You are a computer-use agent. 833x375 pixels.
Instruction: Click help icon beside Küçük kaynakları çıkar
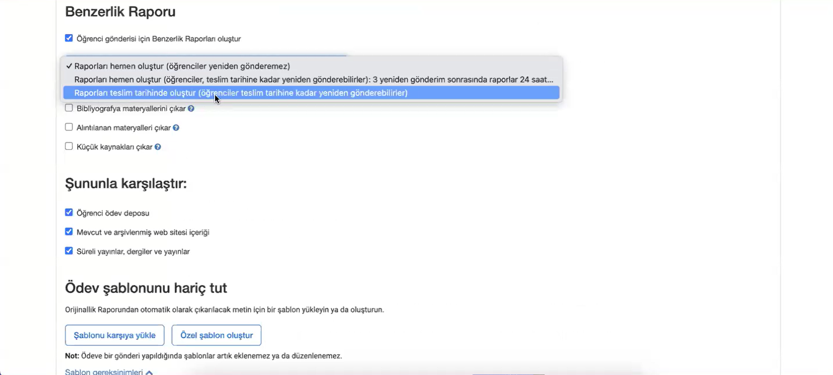[x=158, y=147]
